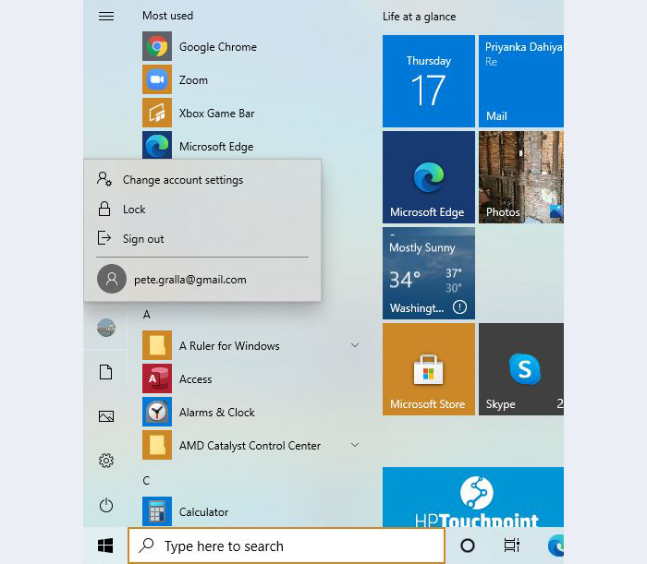Click the user account avatar in sidebar
This screenshot has height=564, width=647.
tap(106, 328)
